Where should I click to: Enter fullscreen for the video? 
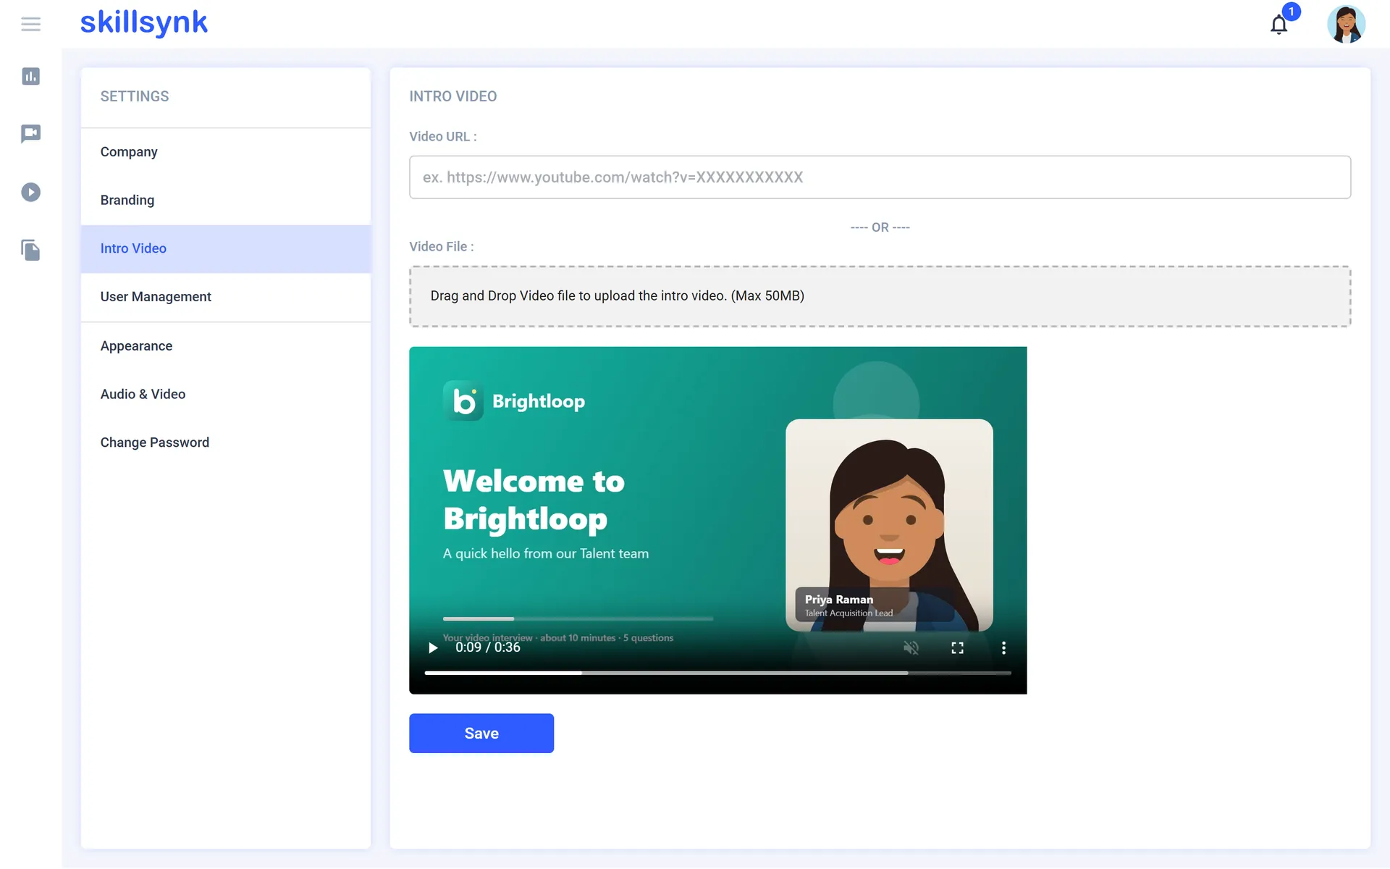pos(957,647)
